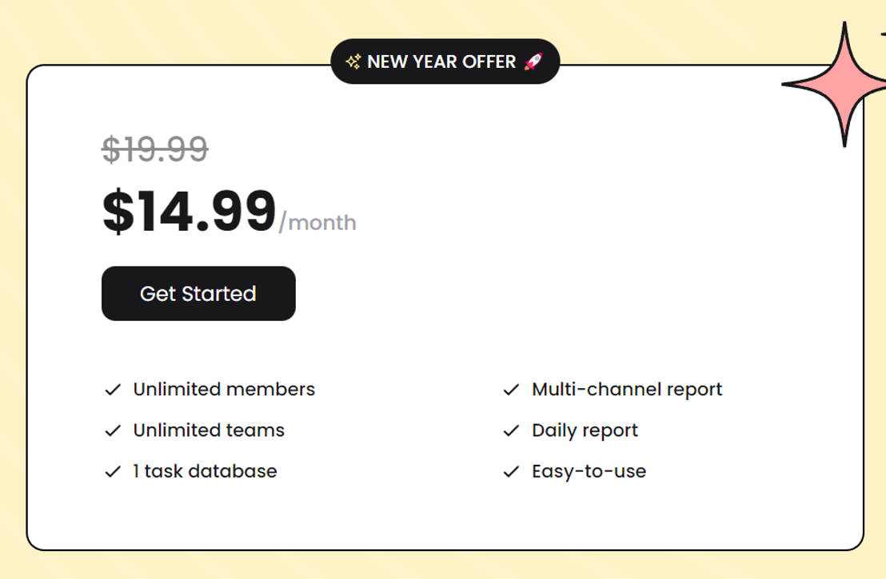Toggle the Unlimited members feature
The width and height of the screenshot is (886, 579).
(x=223, y=390)
